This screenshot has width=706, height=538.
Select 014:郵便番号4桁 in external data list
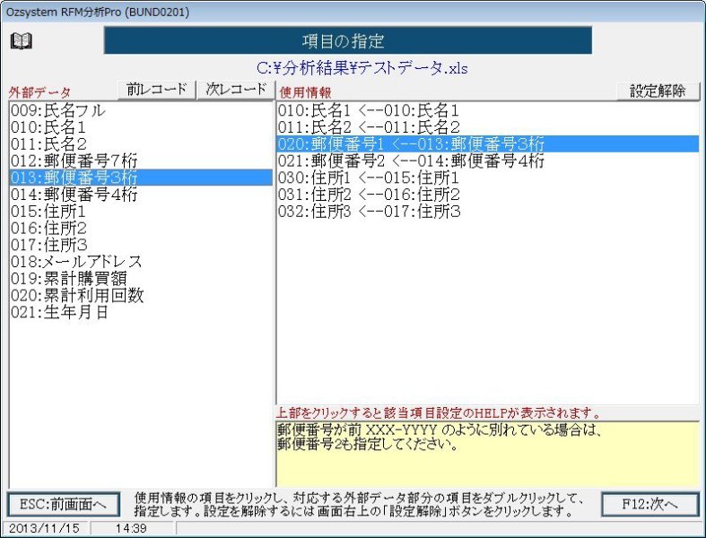click(141, 195)
